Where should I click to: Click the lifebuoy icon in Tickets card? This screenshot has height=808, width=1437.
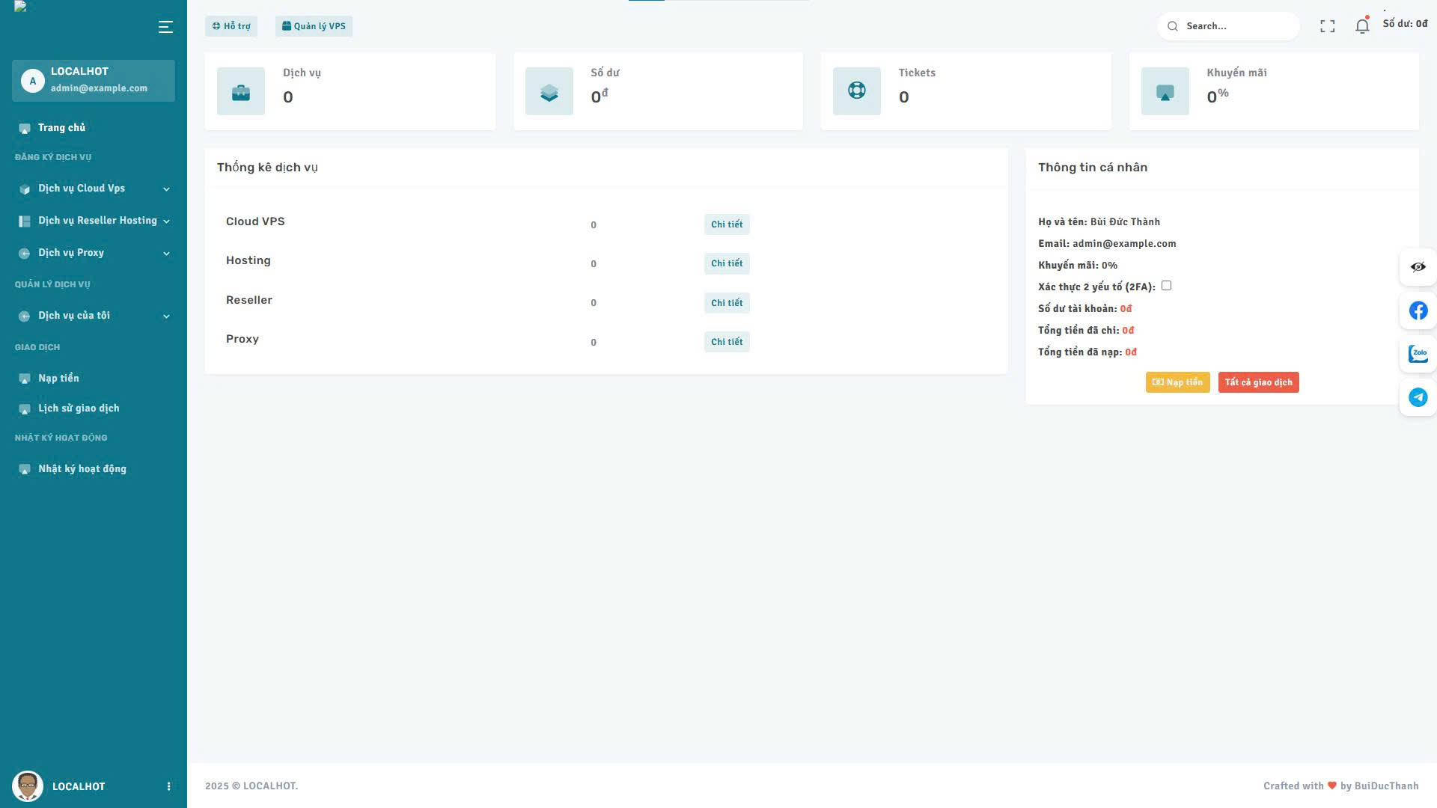pyautogui.click(x=857, y=91)
